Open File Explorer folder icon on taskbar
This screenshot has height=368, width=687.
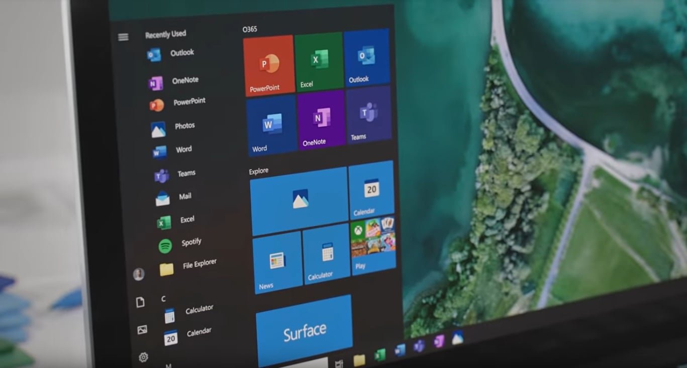359,360
